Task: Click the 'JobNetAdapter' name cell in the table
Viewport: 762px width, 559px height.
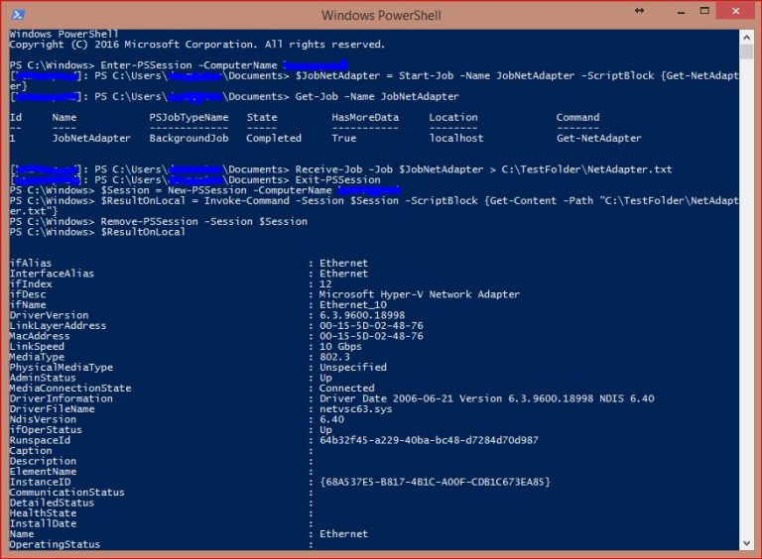Action: coord(91,139)
